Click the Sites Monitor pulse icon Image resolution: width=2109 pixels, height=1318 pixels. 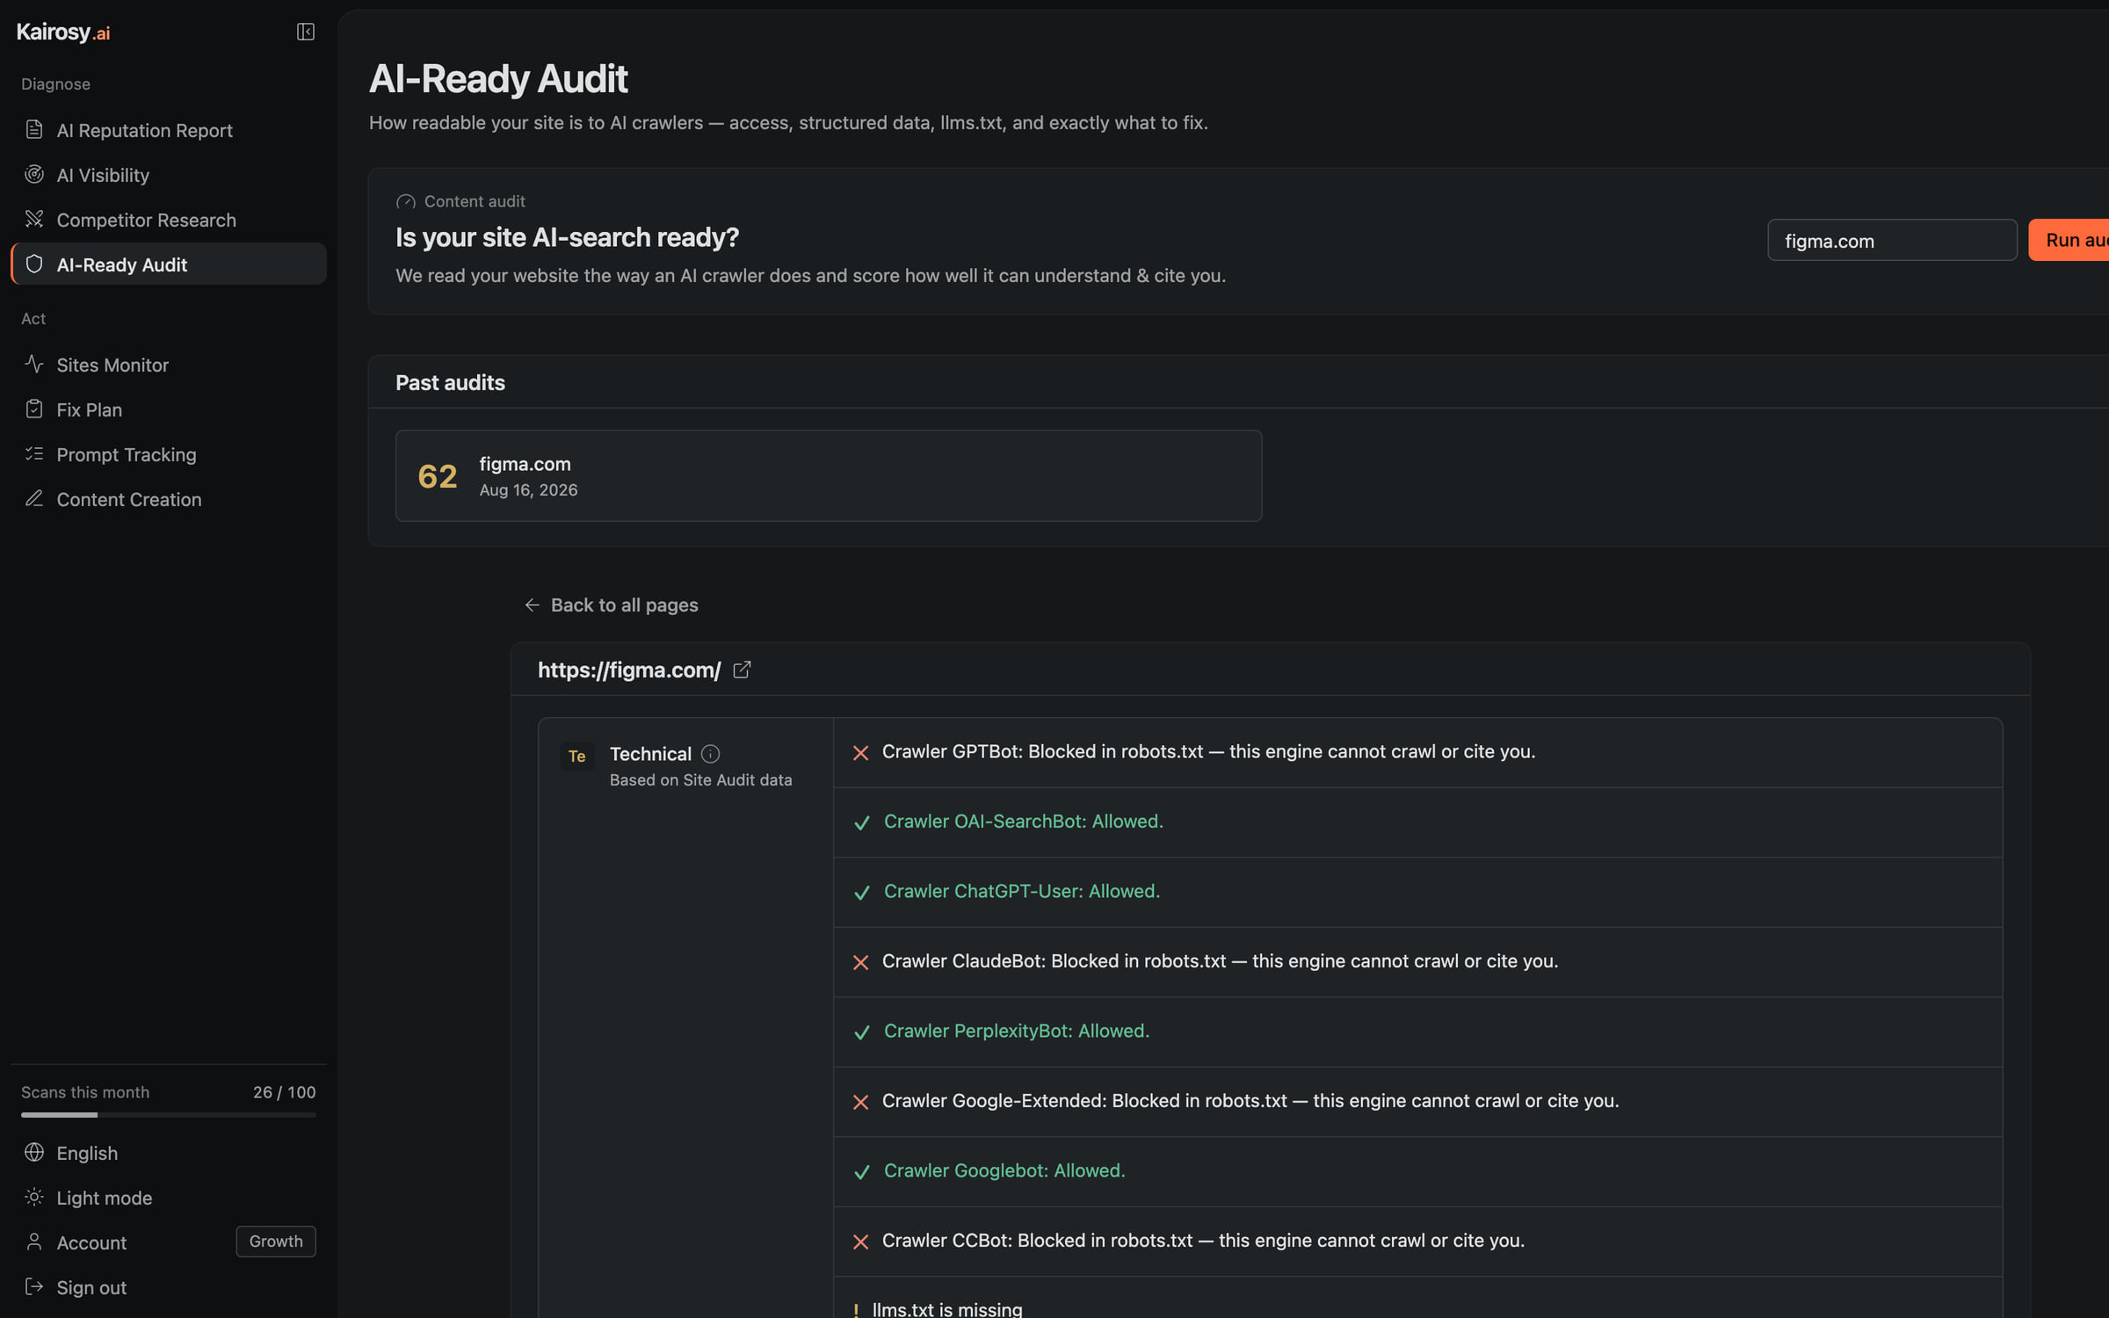[x=34, y=364]
